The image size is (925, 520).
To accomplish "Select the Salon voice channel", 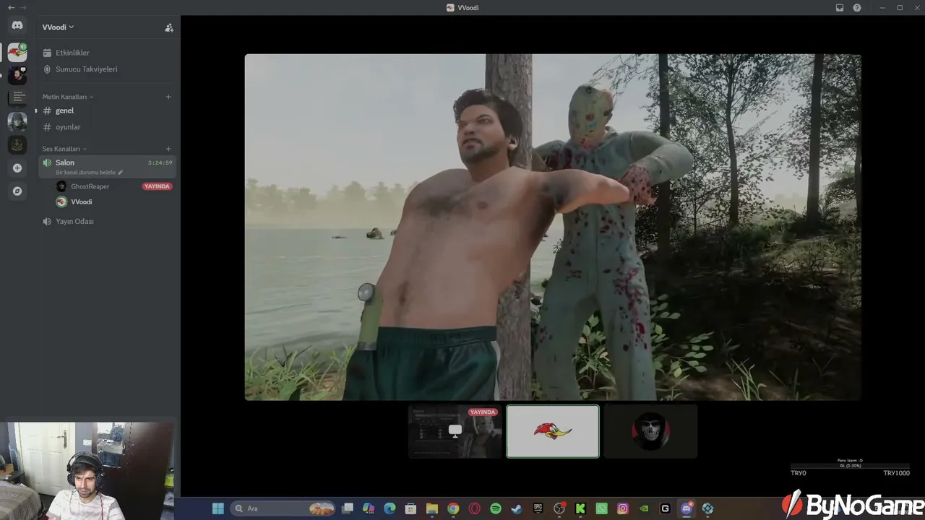I will click(x=108, y=166).
